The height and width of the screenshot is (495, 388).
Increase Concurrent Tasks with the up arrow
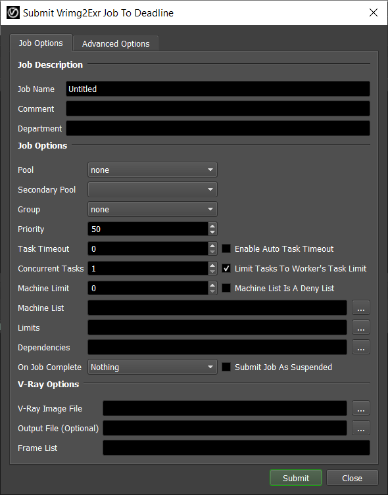pyautogui.click(x=212, y=265)
